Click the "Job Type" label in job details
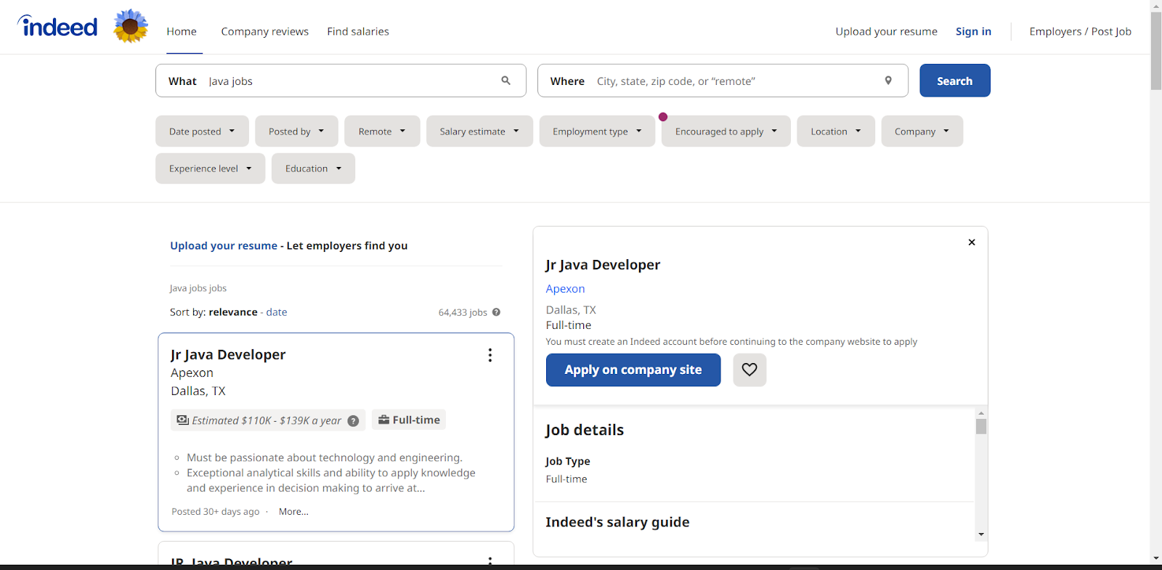The width and height of the screenshot is (1162, 570). [568, 461]
